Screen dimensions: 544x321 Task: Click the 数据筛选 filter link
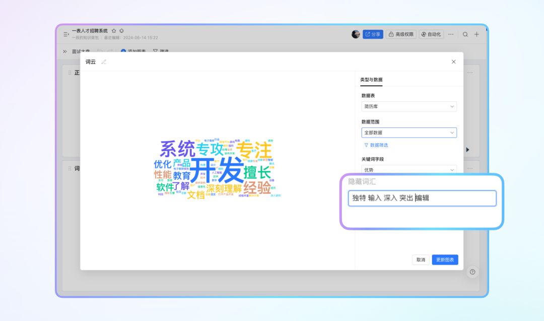376,145
